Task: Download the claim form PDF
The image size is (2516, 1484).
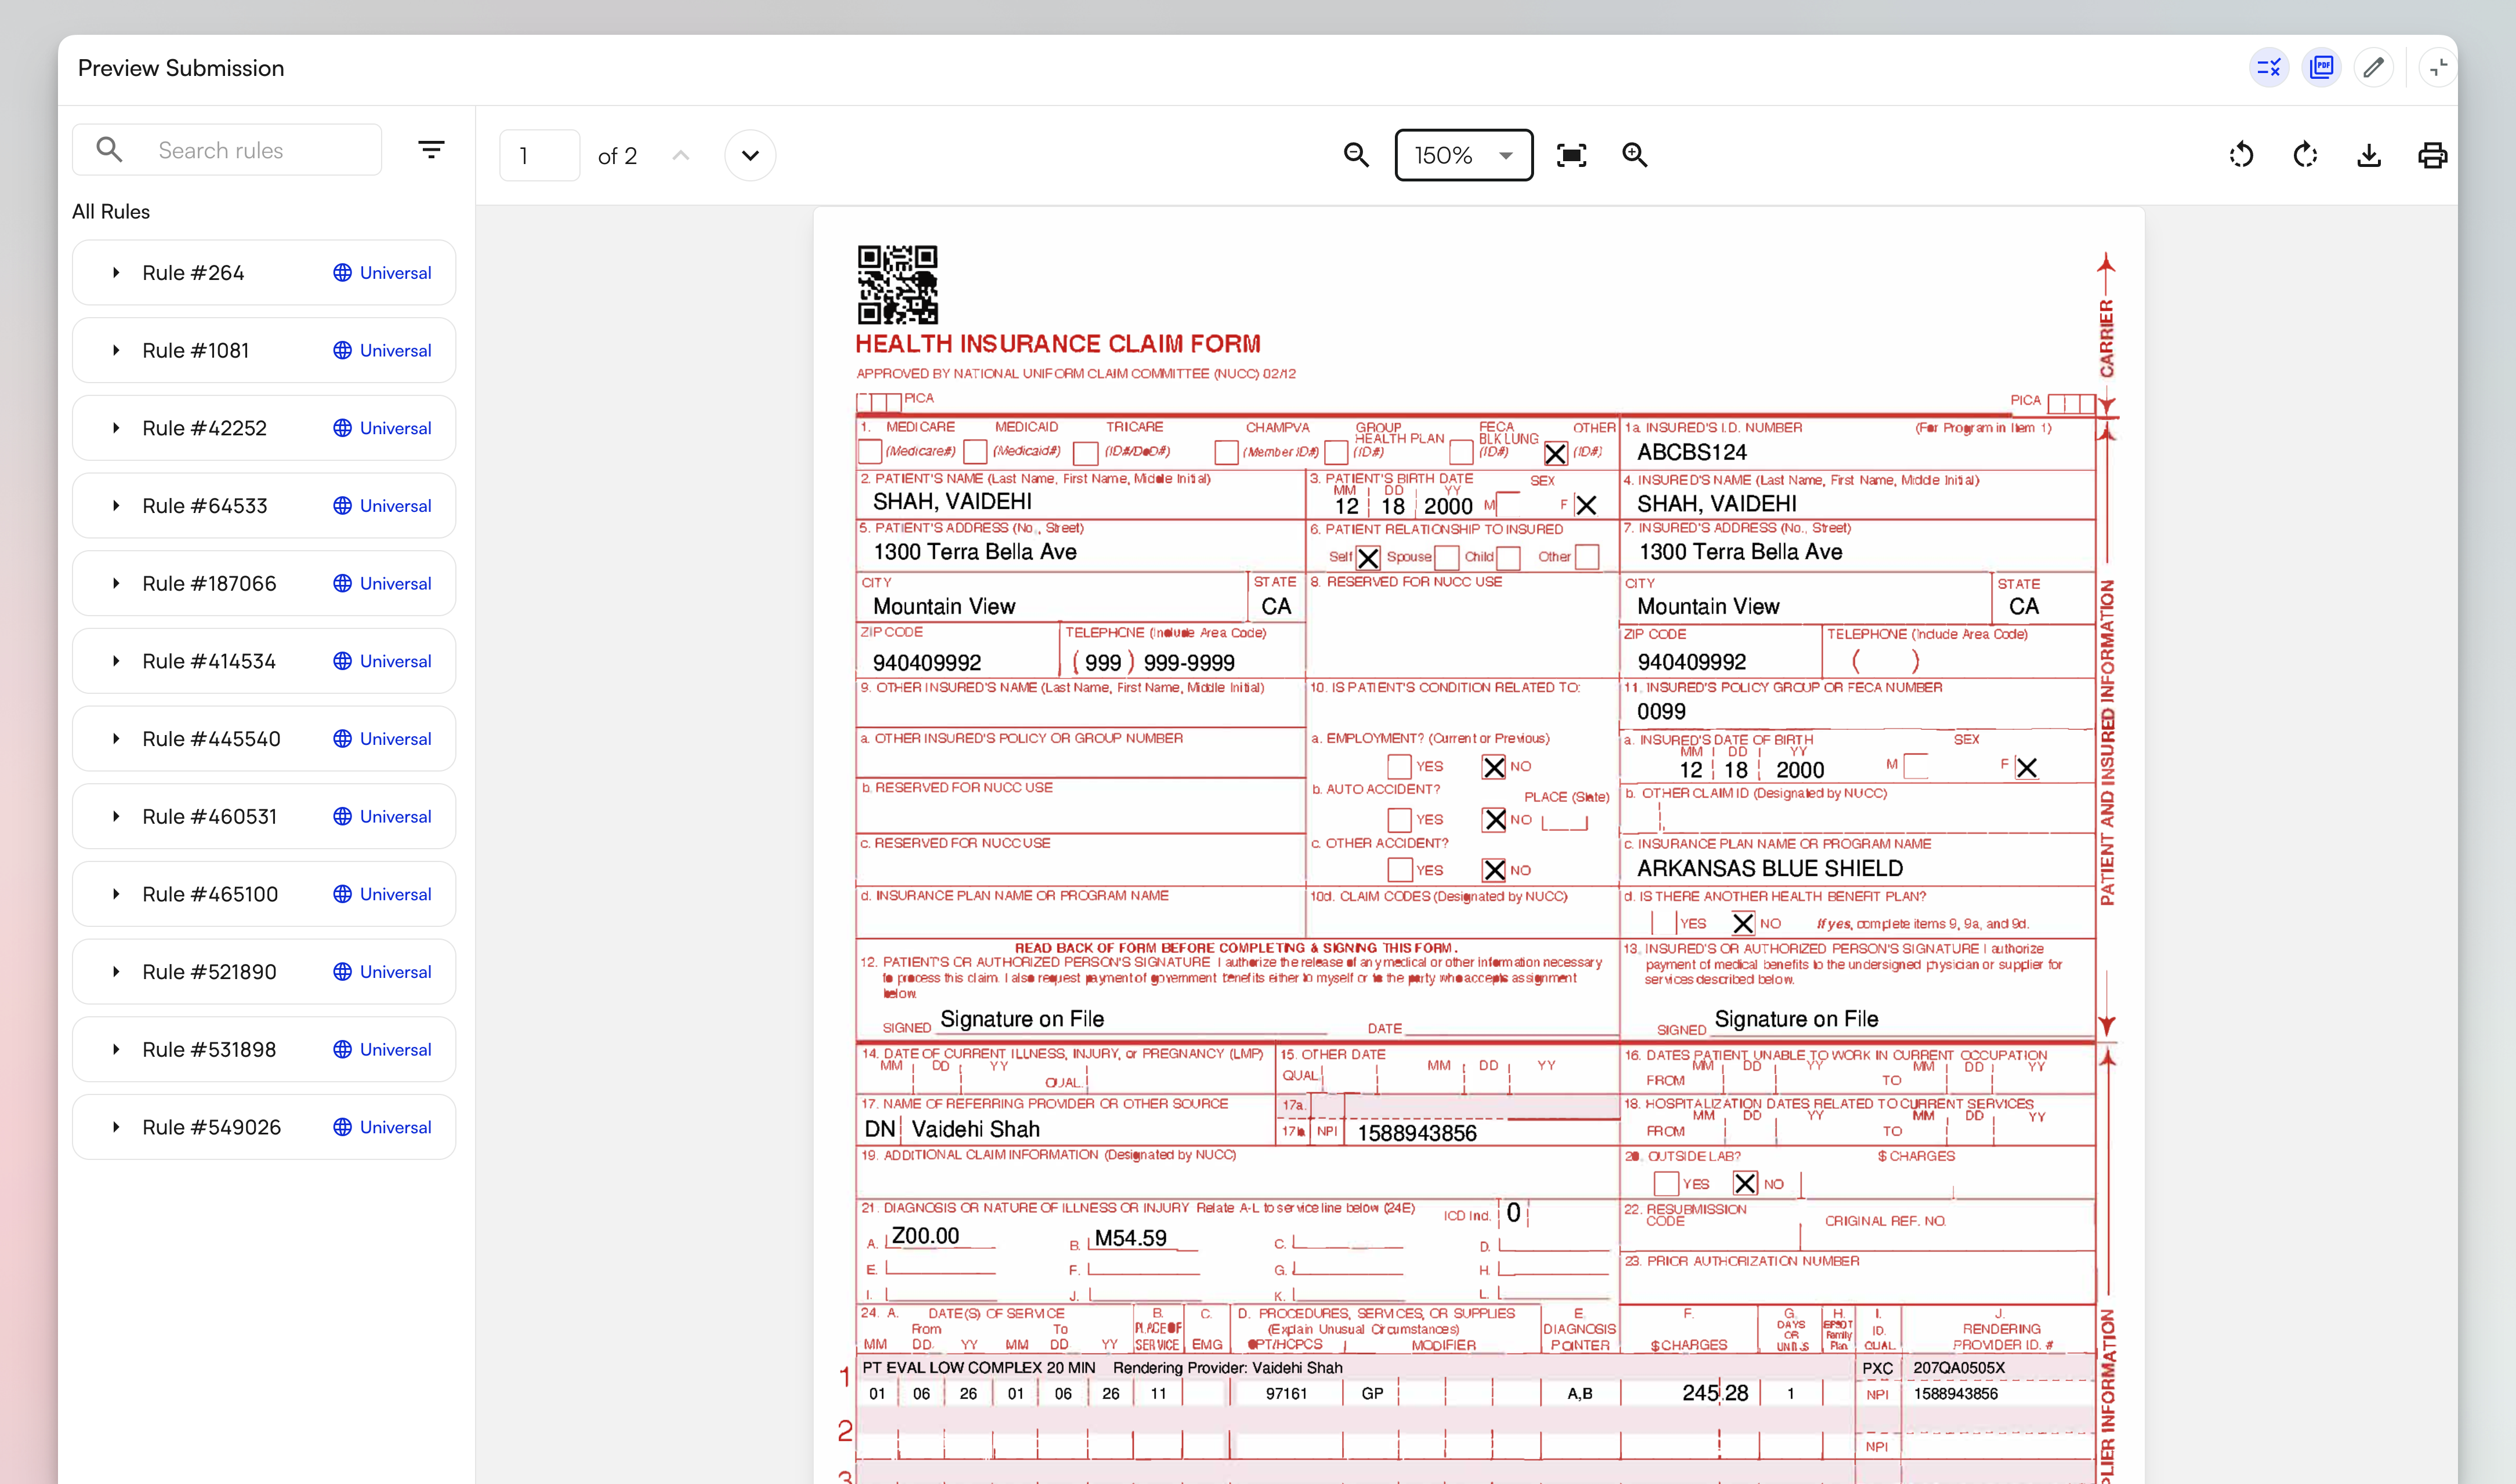Action: (2369, 155)
